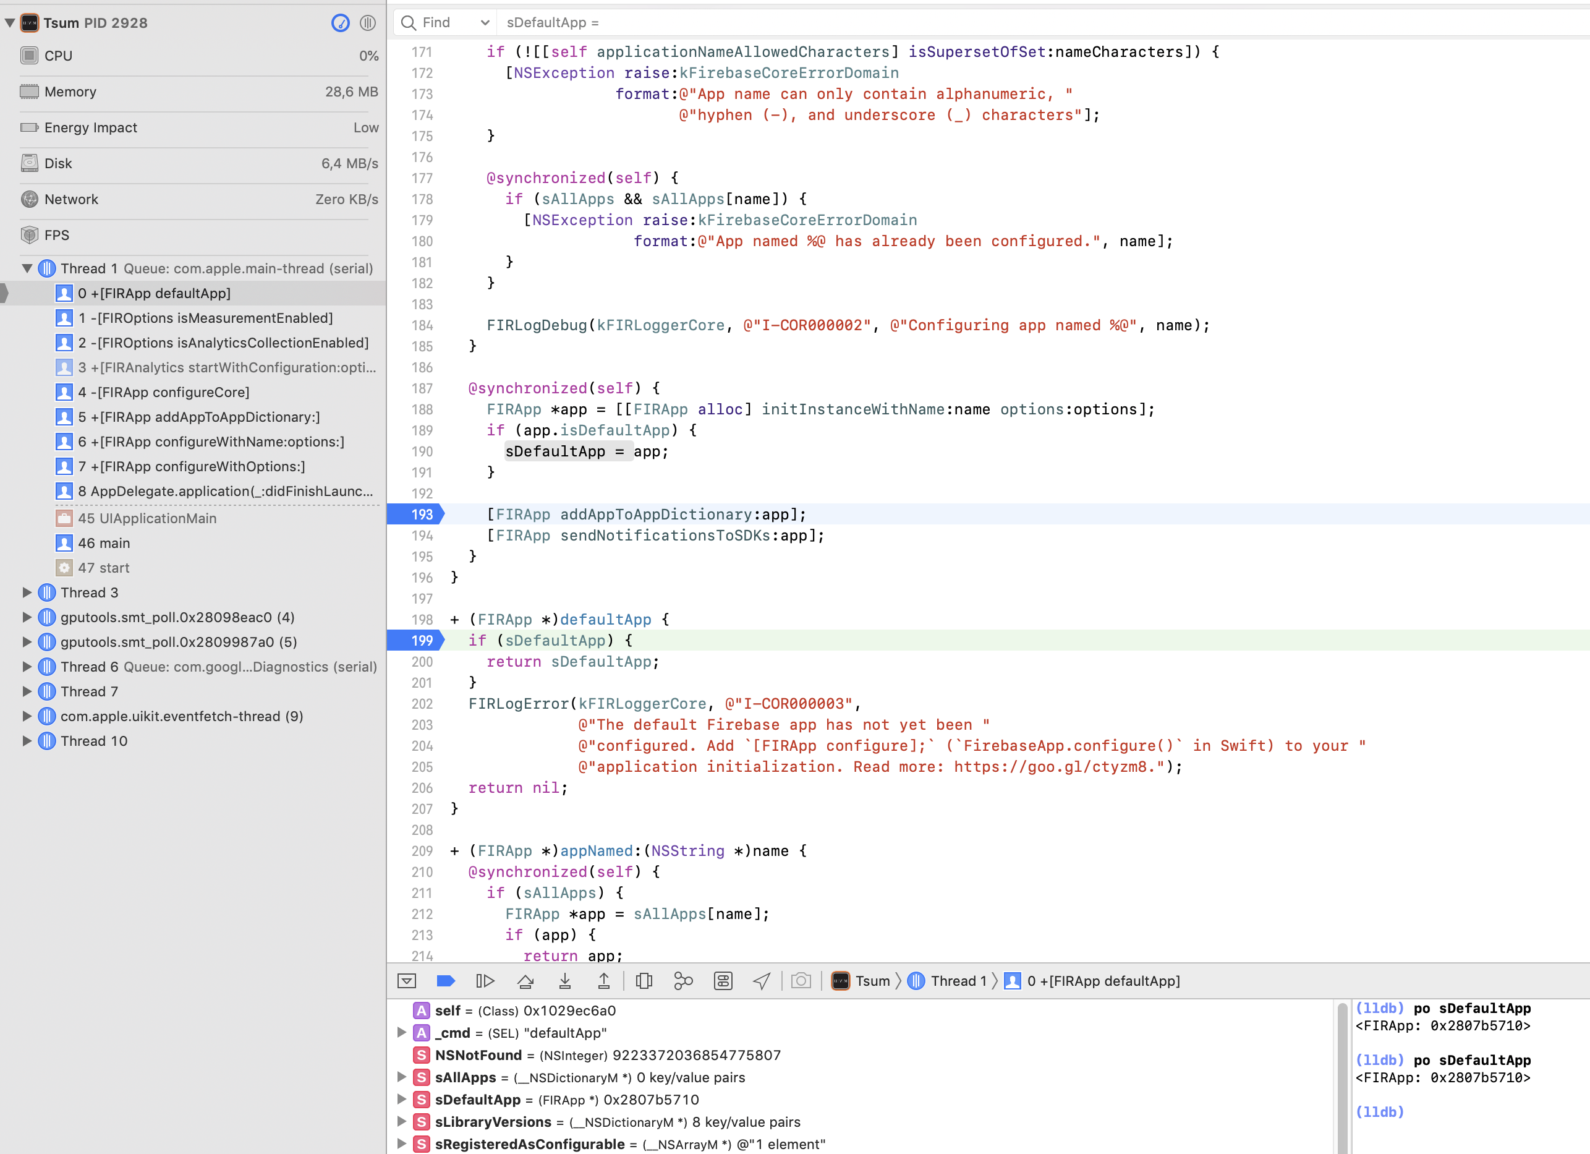Open the Debug Memory Graph
1590x1154 pixels.
click(x=684, y=981)
